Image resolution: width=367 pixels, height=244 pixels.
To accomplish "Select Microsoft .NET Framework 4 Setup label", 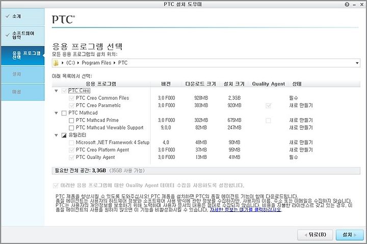I will point(113,143).
